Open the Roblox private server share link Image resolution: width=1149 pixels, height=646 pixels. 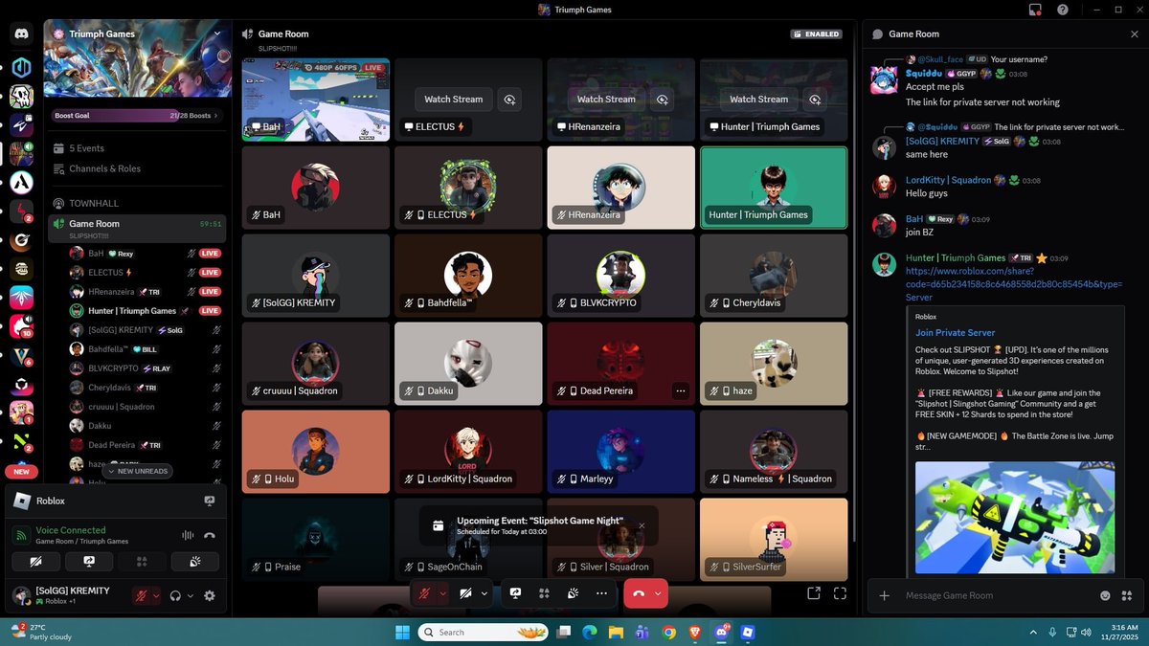click(x=1013, y=284)
